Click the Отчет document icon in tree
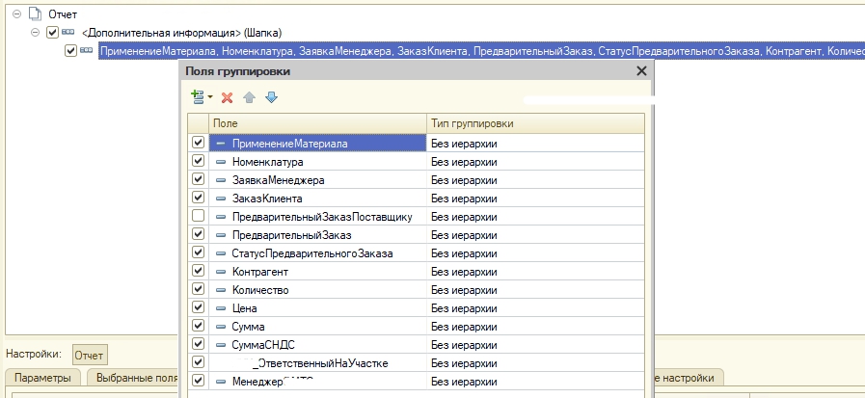This screenshot has height=398, width=865. 32,14
